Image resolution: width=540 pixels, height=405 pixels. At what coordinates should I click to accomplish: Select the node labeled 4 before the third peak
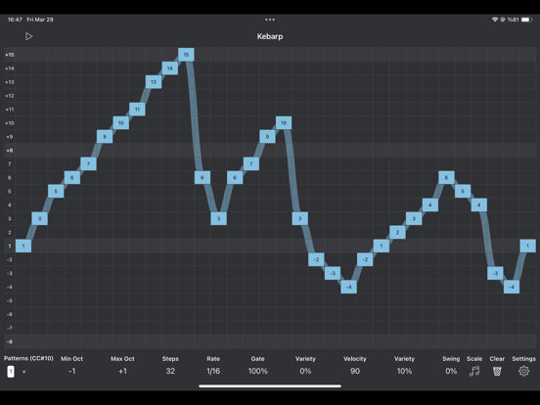[429, 204]
